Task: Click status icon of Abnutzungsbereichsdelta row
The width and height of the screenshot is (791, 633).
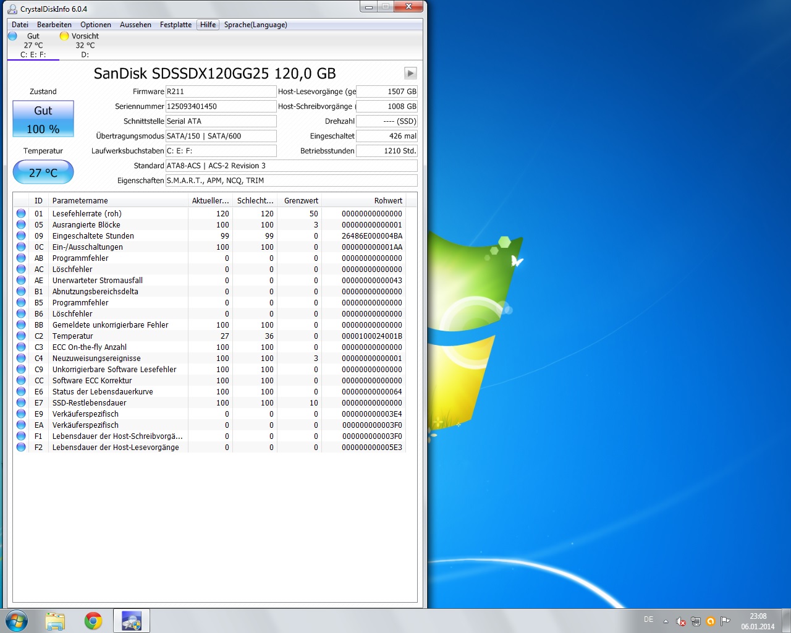Action: tap(21, 291)
